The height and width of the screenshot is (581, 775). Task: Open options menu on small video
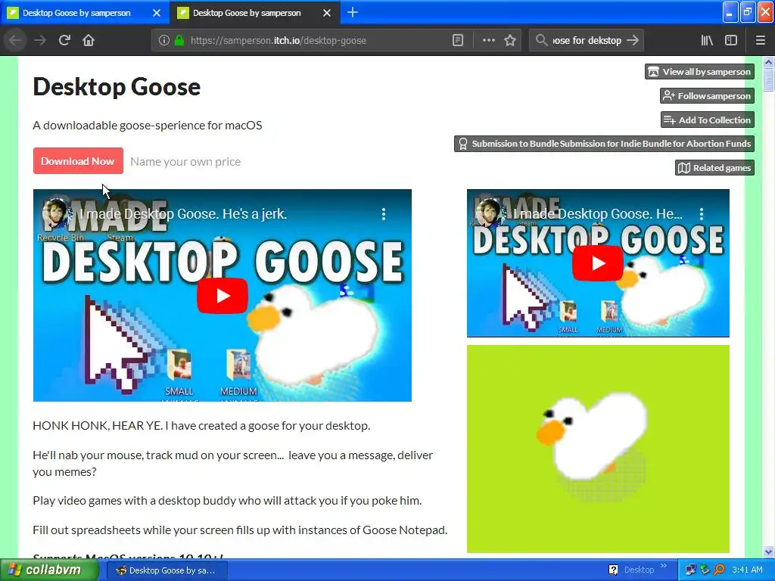[x=702, y=214]
